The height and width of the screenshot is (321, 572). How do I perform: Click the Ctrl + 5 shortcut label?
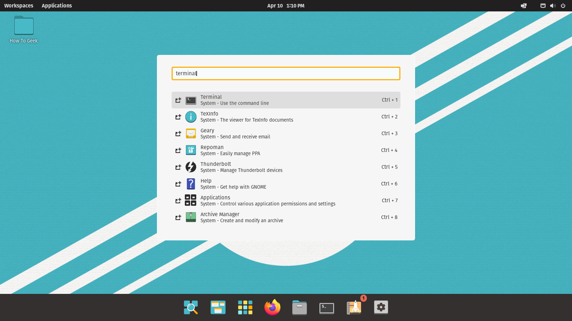click(x=389, y=167)
